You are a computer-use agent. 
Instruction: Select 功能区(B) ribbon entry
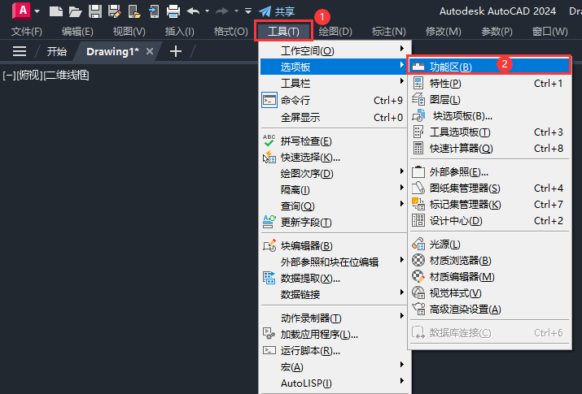pos(489,67)
